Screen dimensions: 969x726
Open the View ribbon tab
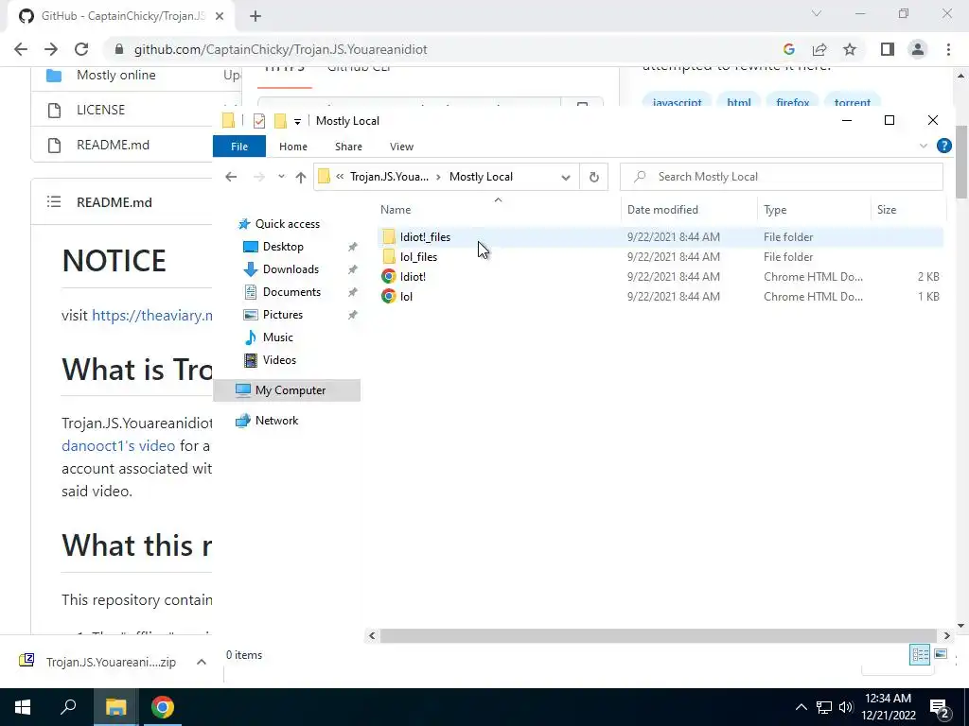point(401,147)
